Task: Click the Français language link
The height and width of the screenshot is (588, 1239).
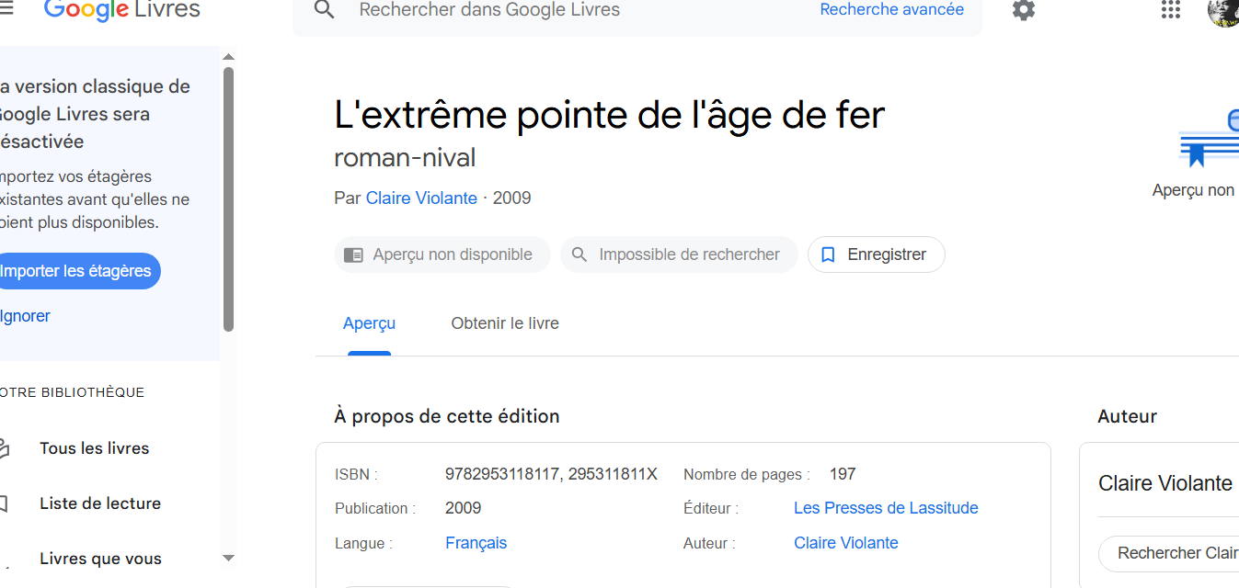Action: coord(476,543)
